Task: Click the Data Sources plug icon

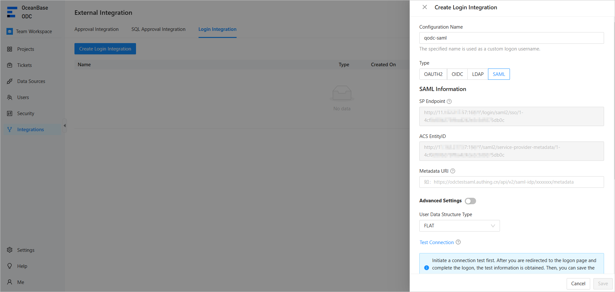Action: [10, 81]
